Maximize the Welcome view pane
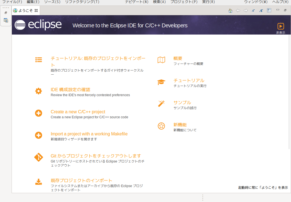Image resolution: width=291 pixels, height=202 pixels. coord(285,10)
